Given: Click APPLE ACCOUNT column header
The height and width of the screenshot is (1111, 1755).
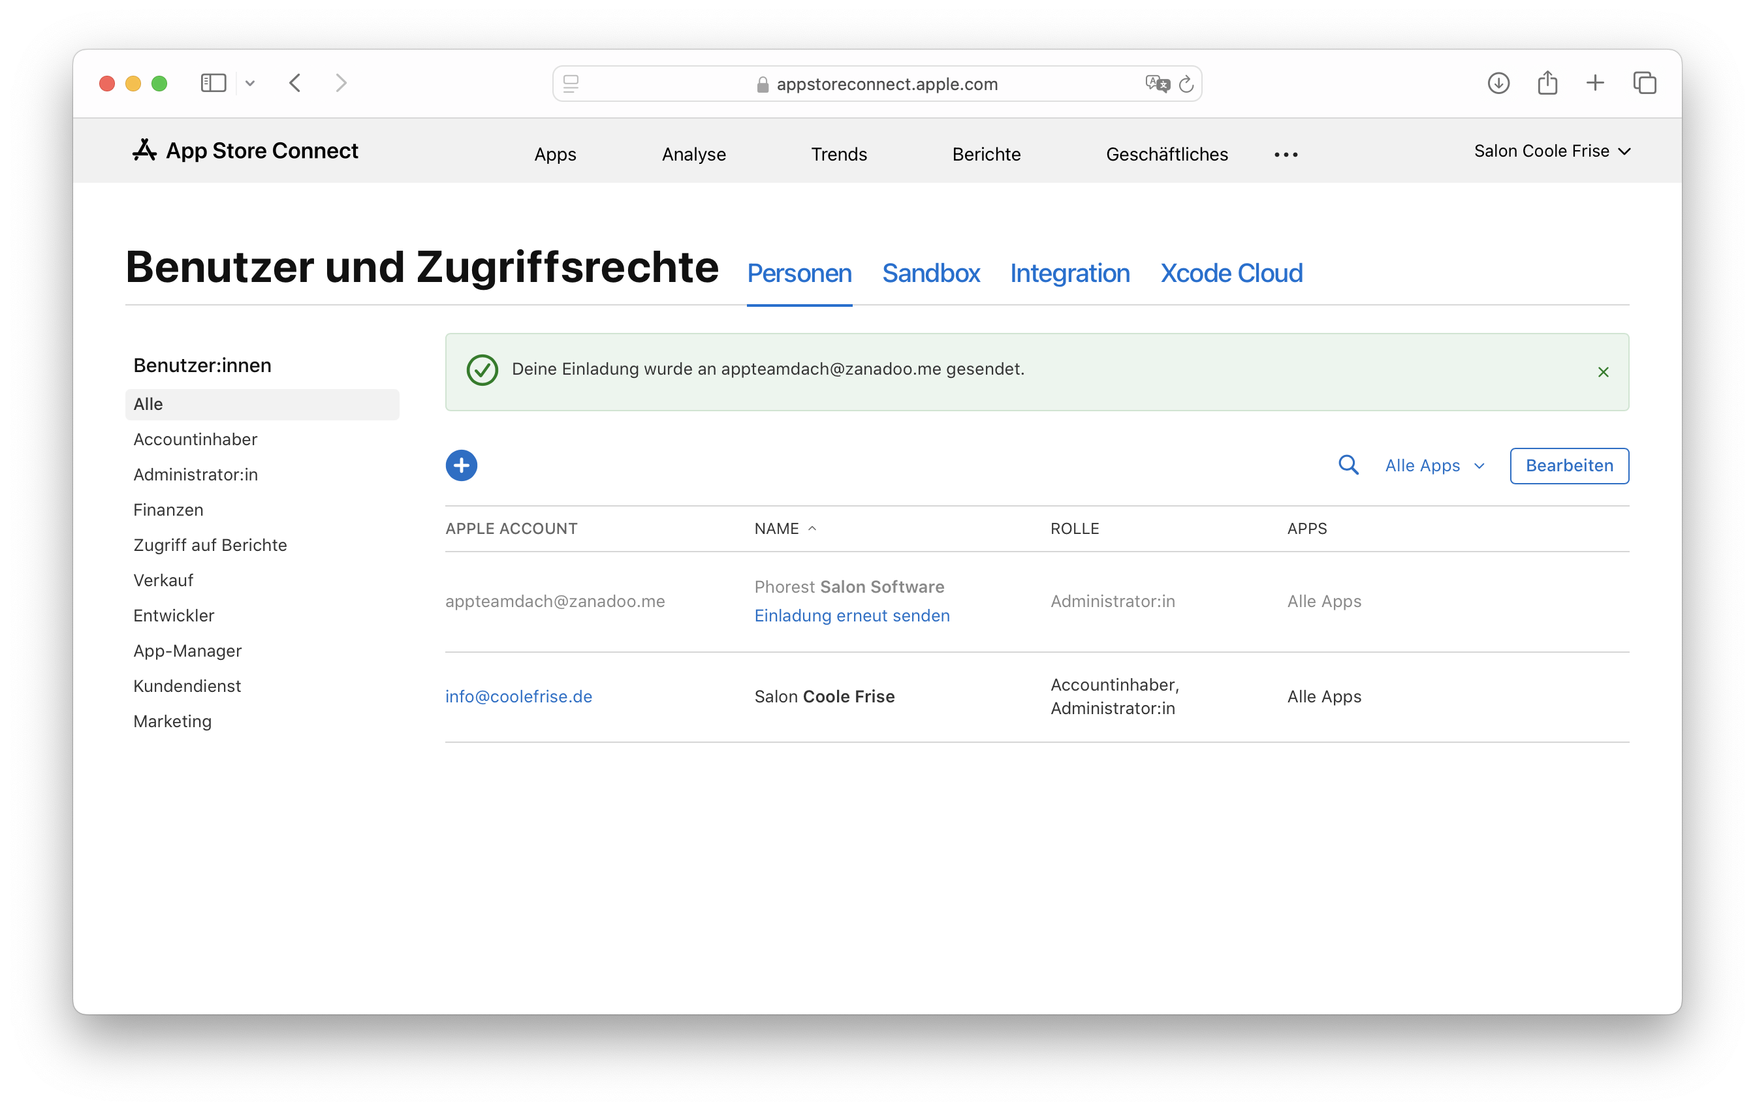Looking at the screenshot, I should pos(511,528).
